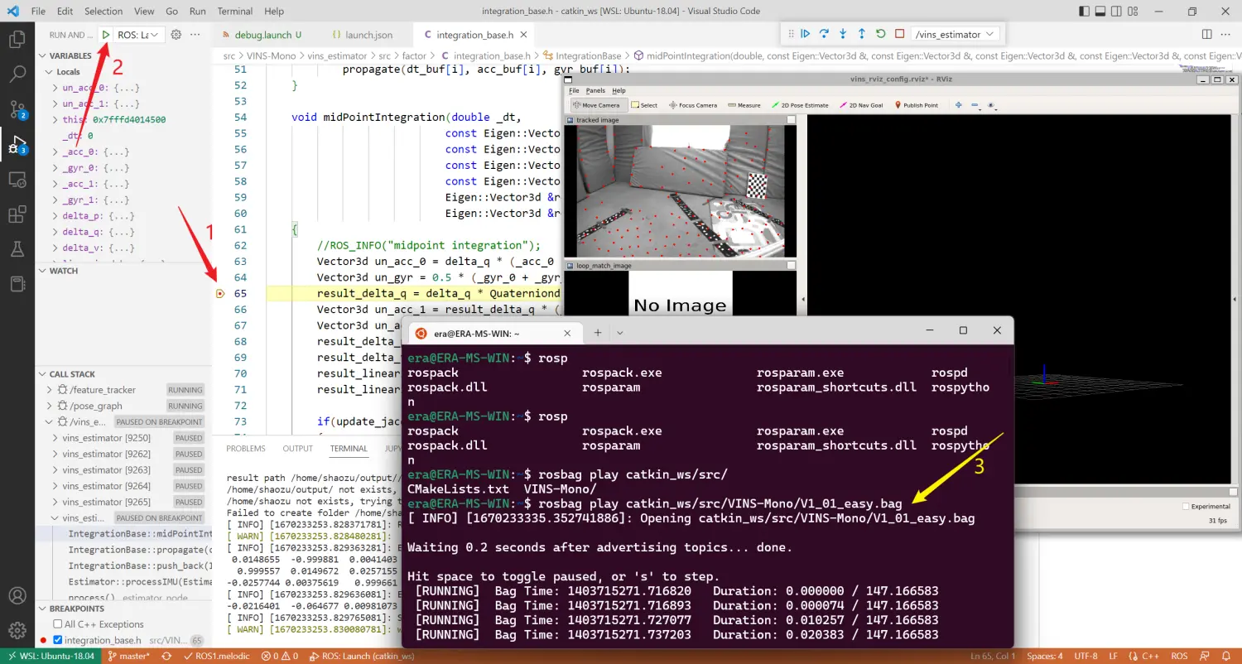Open the Source Control view
The height and width of the screenshot is (664, 1242).
click(17, 109)
